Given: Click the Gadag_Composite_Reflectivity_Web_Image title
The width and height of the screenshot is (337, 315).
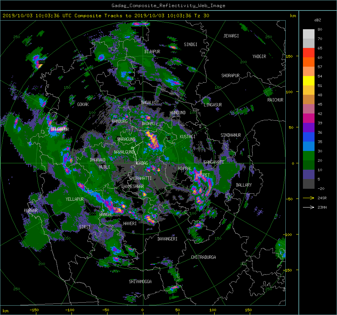Looking at the screenshot, I should click(168, 6).
